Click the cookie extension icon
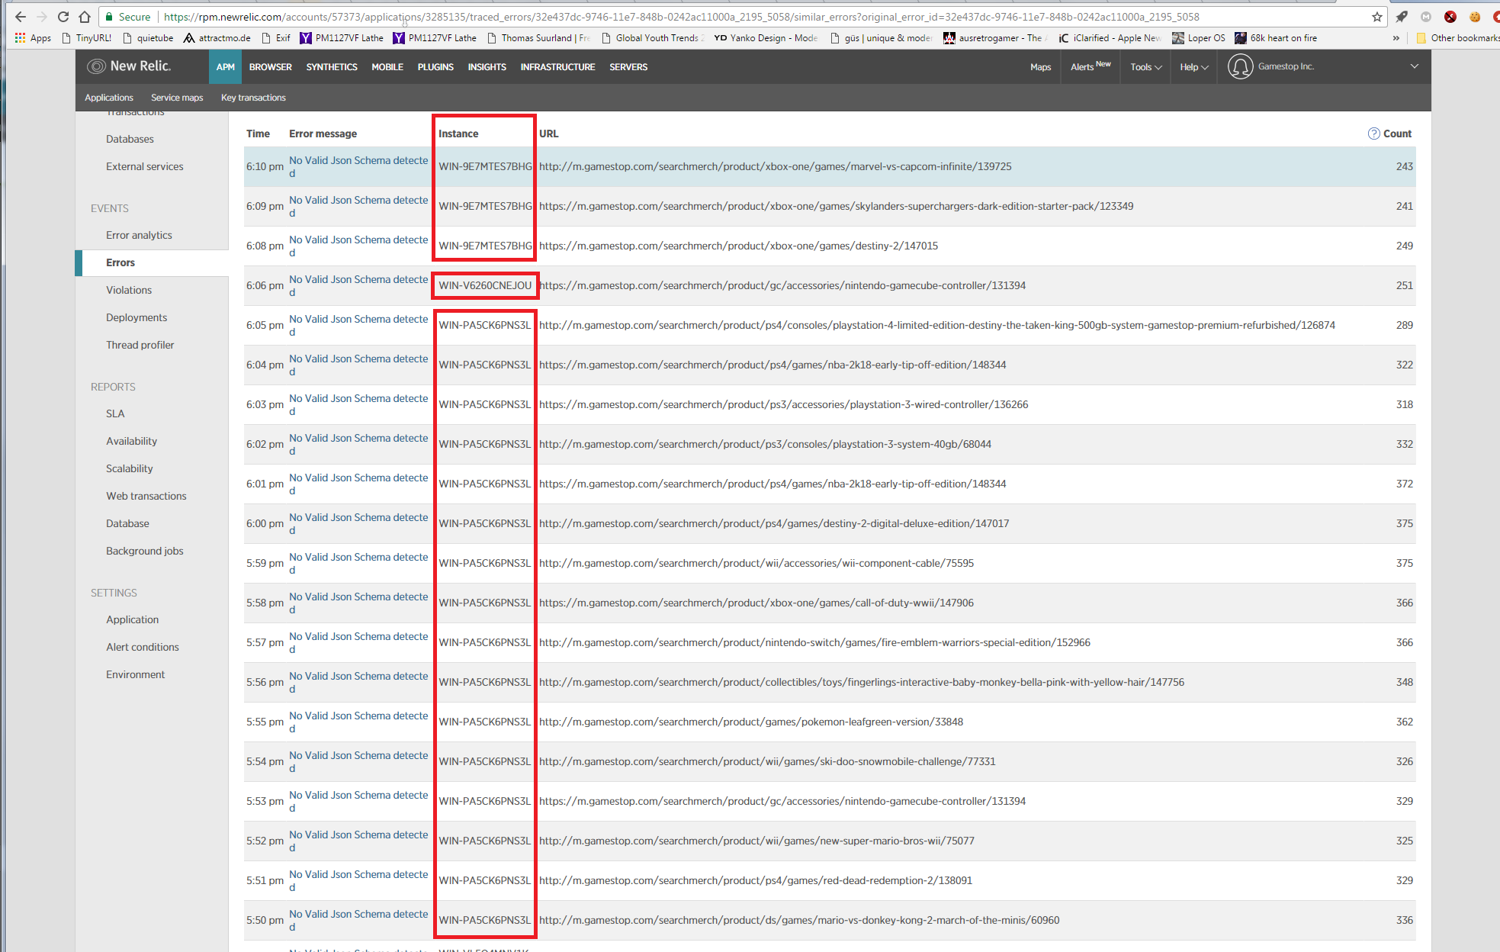1500x952 pixels. point(1475,17)
